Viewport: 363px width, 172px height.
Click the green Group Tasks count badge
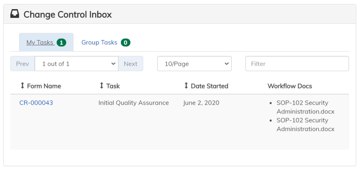point(126,43)
